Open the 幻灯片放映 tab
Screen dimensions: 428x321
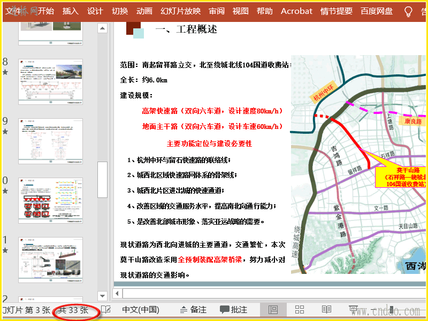tap(181, 11)
